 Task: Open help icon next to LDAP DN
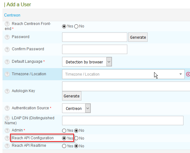tap(7, 118)
